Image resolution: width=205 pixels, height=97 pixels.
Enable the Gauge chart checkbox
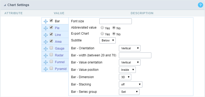click(x=51, y=48)
